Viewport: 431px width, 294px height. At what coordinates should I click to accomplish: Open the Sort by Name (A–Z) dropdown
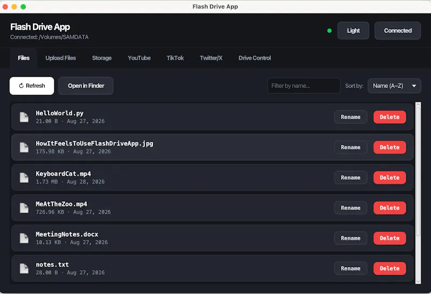click(x=394, y=86)
